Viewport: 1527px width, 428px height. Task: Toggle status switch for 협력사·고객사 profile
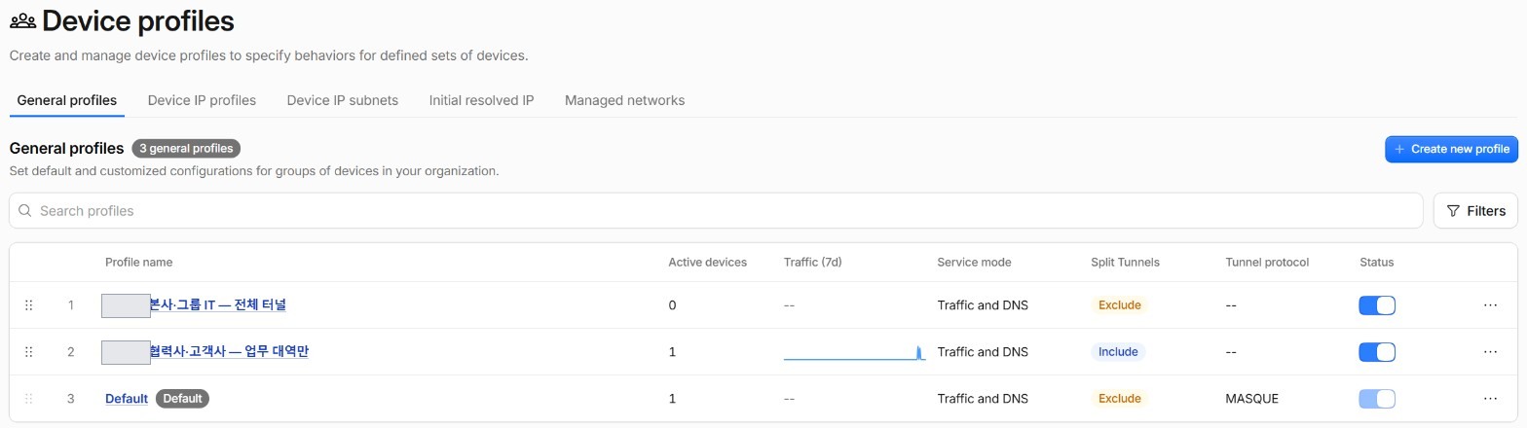click(x=1377, y=352)
